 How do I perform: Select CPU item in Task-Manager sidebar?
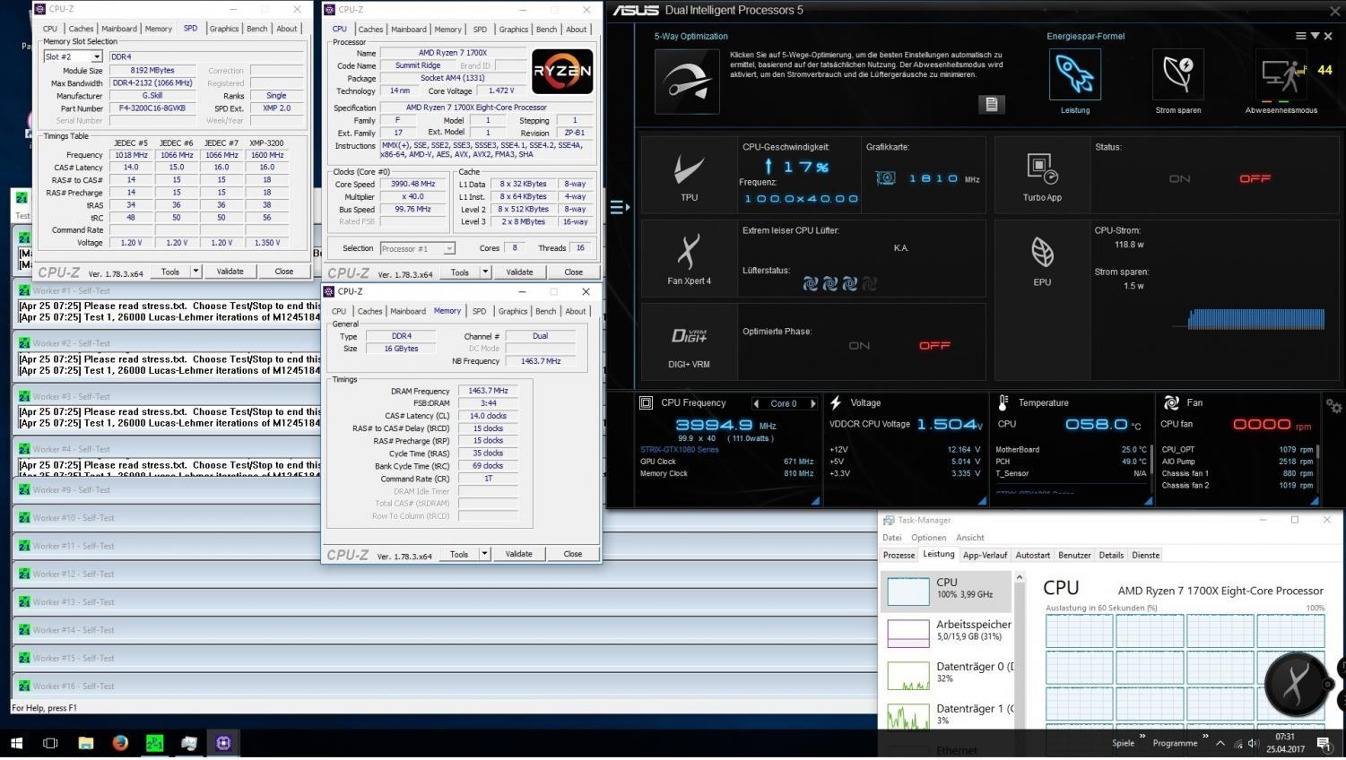point(946,591)
